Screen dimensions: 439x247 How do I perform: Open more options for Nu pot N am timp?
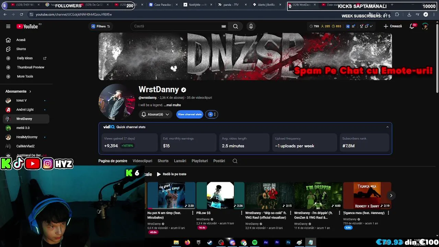click(192, 213)
